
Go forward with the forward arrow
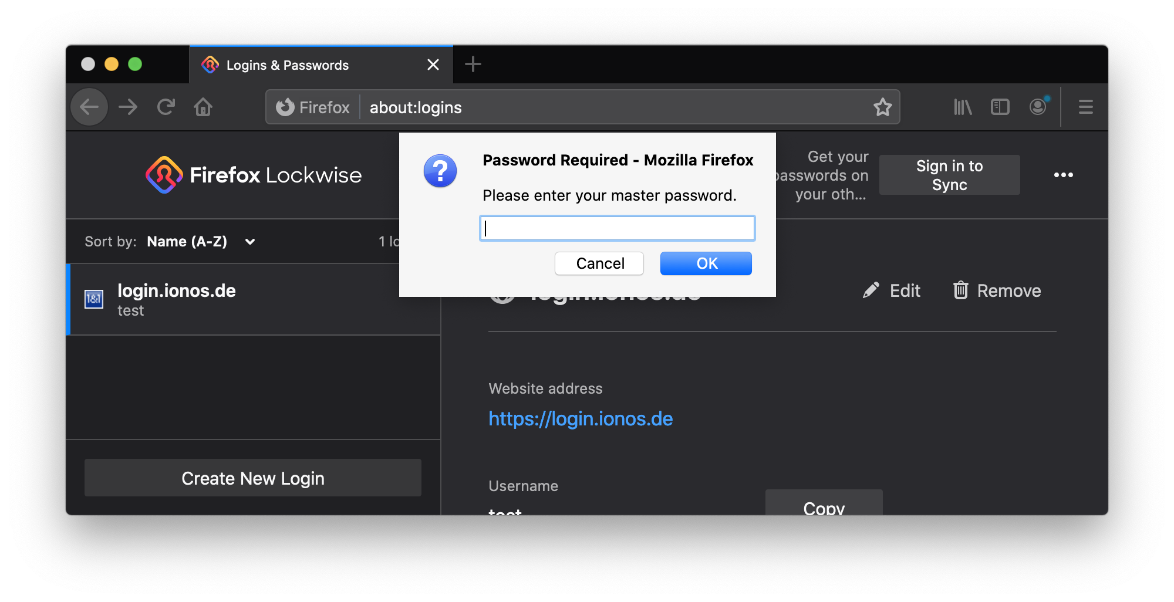[x=128, y=107]
